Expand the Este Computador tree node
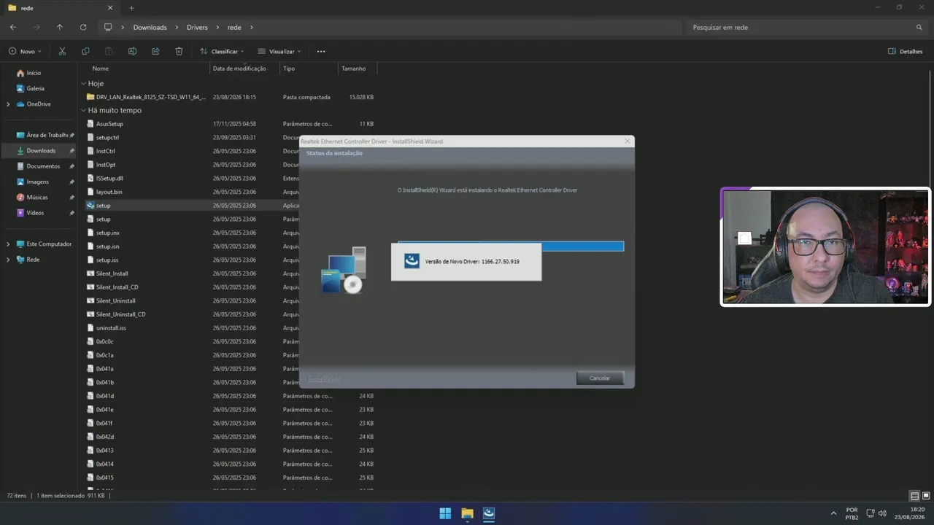Screen dimensions: 934x525 pyautogui.click(x=8, y=244)
